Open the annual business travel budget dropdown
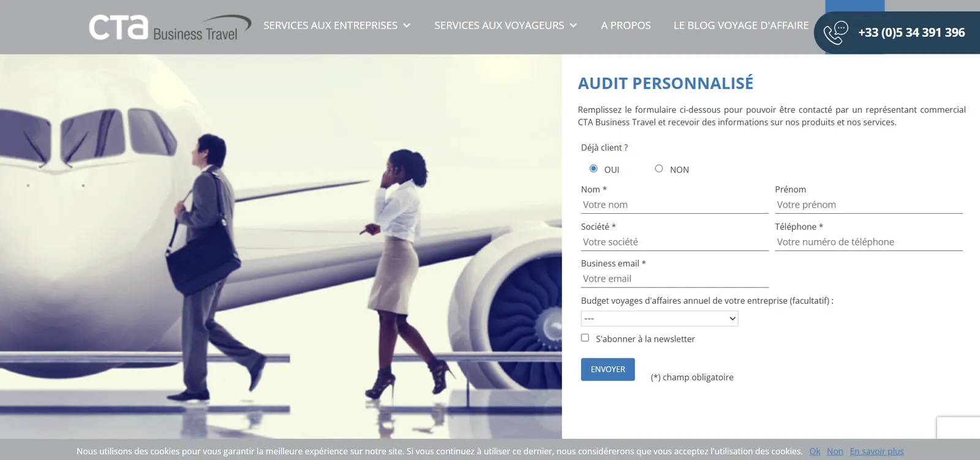 pos(660,319)
